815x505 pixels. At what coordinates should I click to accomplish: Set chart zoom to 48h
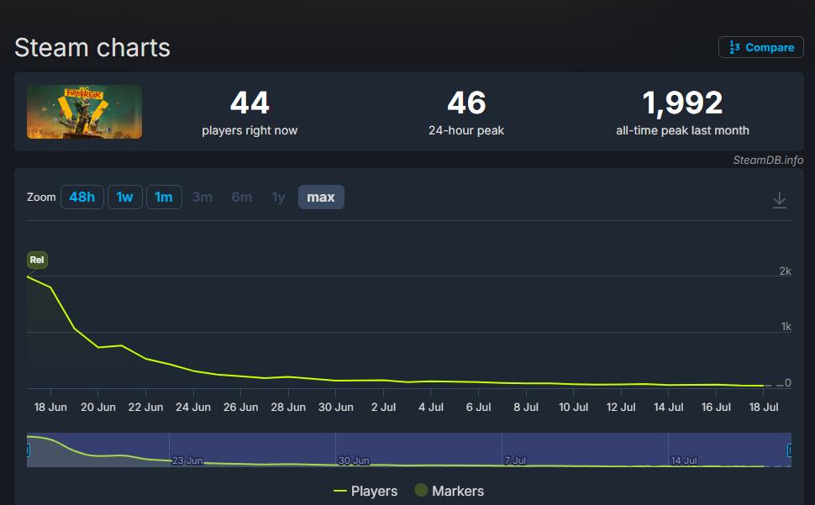click(81, 197)
